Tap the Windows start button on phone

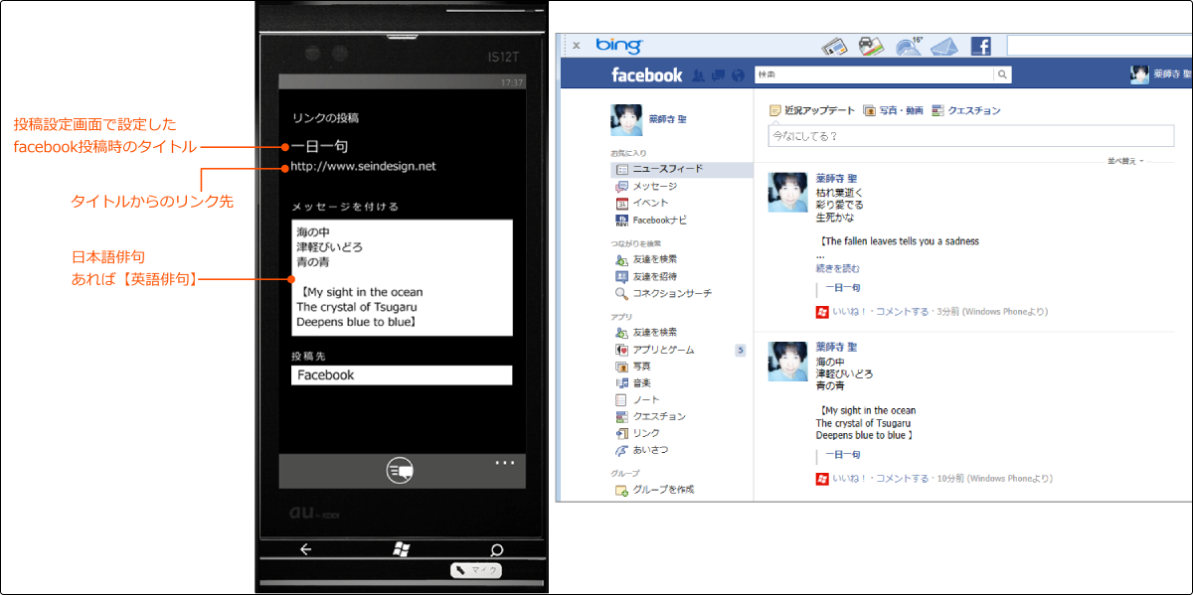tap(402, 548)
